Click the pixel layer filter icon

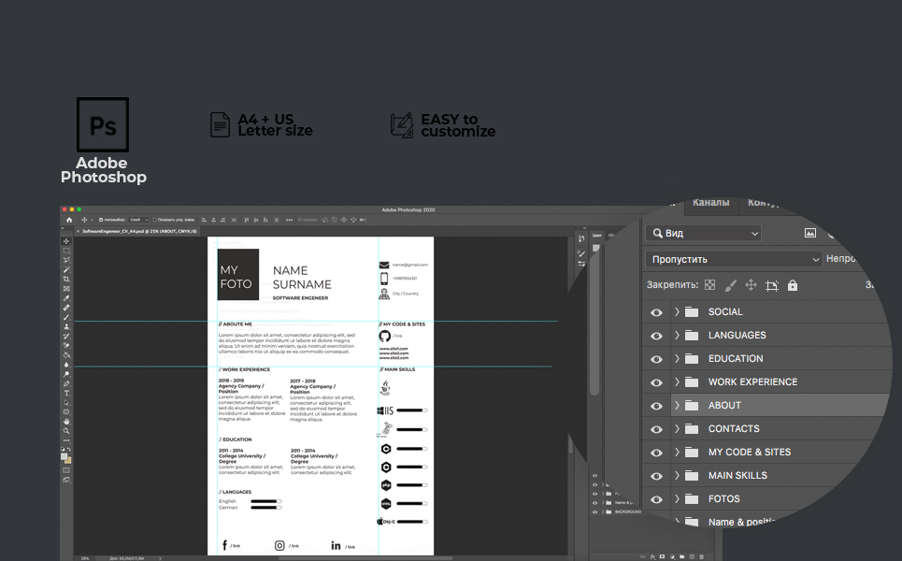[x=810, y=233]
